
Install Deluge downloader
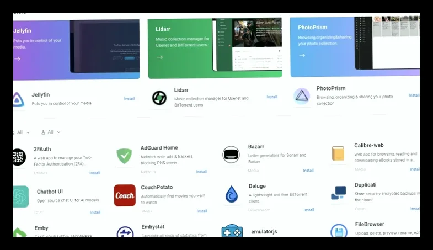(309, 210)
